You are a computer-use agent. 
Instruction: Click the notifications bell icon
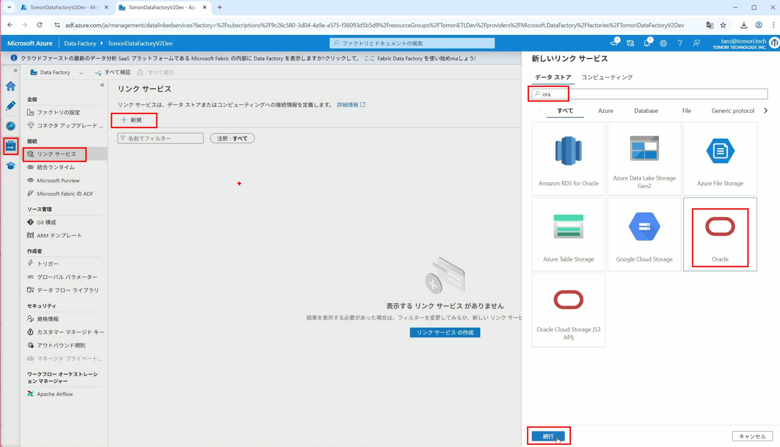click(x=647, y=43)
